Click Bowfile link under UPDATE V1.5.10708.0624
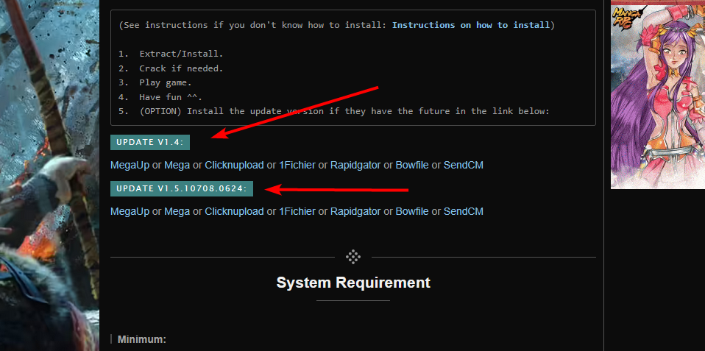705x351 pixels. coord(412,211)
